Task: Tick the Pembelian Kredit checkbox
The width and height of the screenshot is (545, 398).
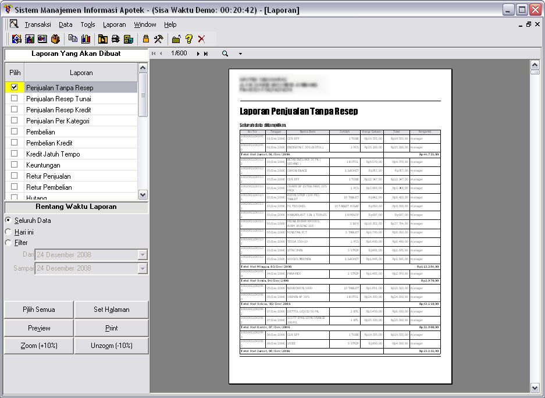Action: (15, 143)
